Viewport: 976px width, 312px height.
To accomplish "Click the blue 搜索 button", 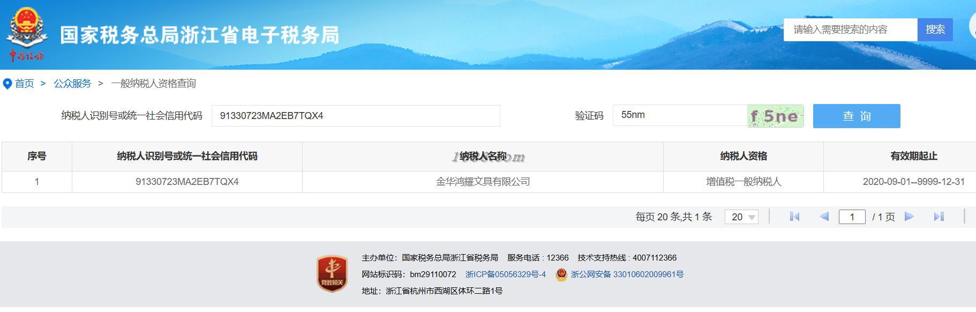I will 935,29.
